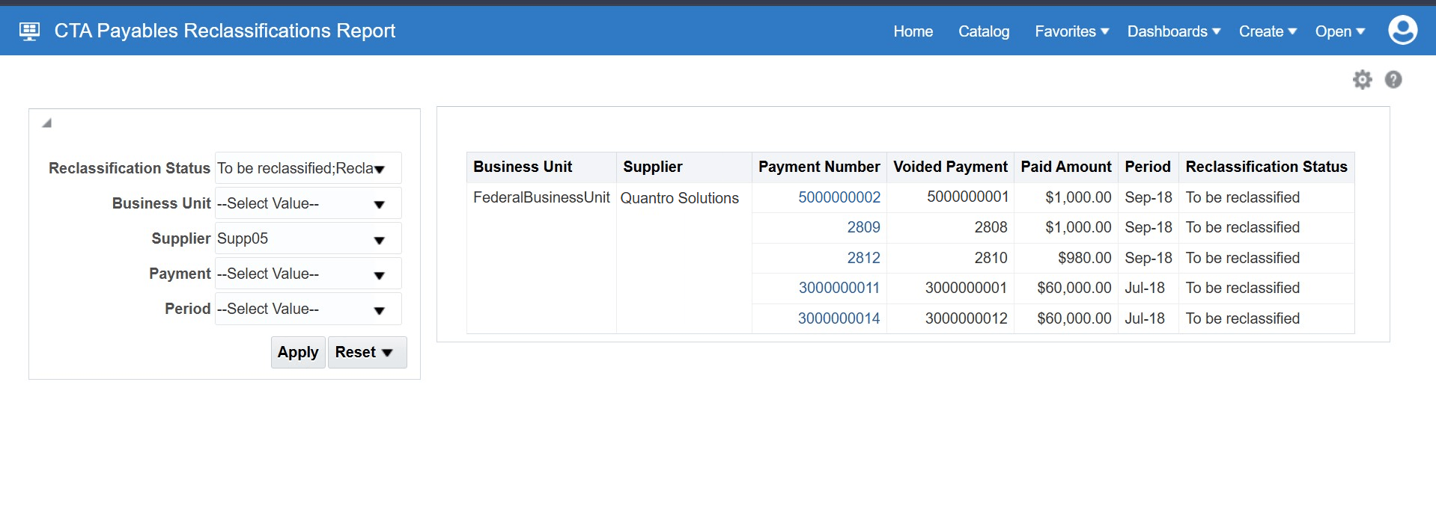Open the Catalog
The image size is (1436, 518).
pos(984,31)
